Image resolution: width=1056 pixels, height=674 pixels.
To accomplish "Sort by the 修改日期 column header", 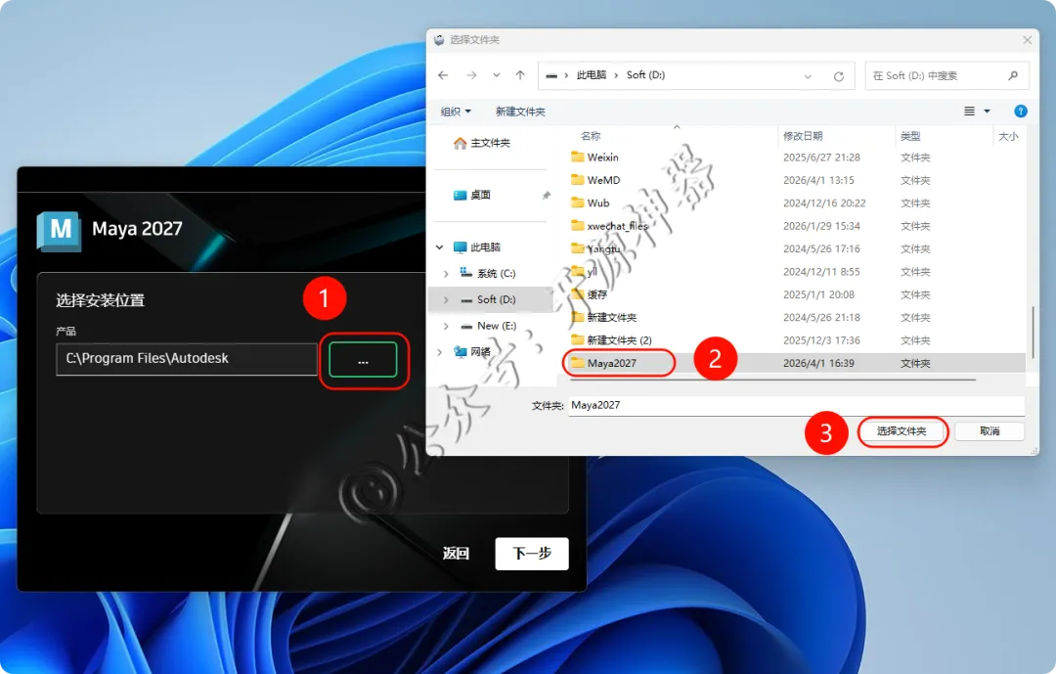I will pos(802,136).
